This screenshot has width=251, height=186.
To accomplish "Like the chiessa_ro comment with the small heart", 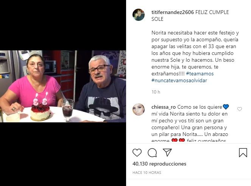I will [x=240, y=109].
